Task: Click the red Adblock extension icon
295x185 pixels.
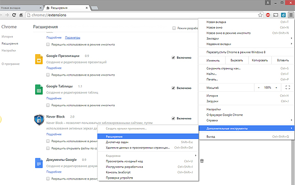Action: click(x=268, y=15)
